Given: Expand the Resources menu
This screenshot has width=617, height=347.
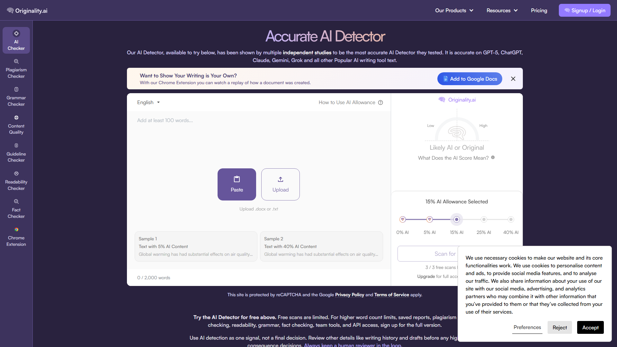Looking at the screenshot, I should pos(502,10).
